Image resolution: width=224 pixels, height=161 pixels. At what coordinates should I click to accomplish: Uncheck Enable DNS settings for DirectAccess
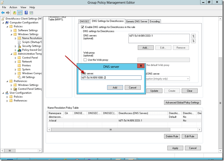pyautogui.click(x=82, y=27)
